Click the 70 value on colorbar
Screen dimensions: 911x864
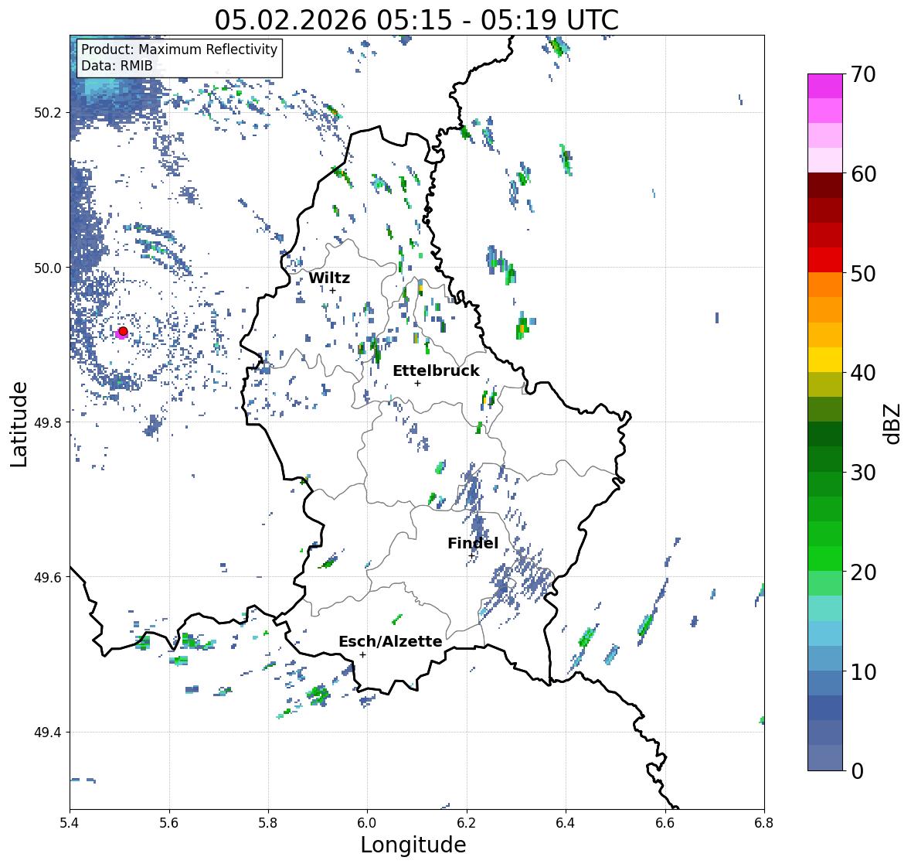pos(863,74)
